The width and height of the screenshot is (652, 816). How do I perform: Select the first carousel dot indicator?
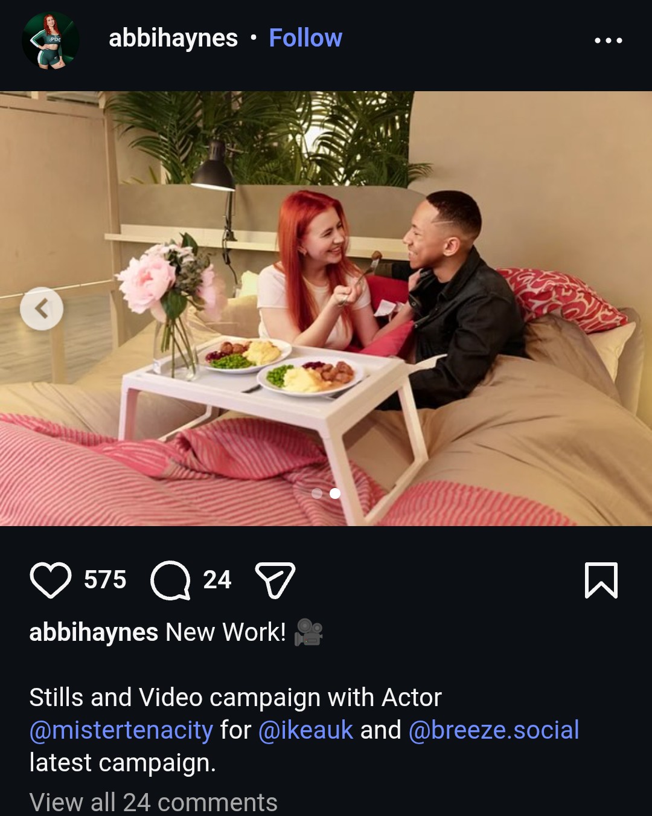point(317,493)
